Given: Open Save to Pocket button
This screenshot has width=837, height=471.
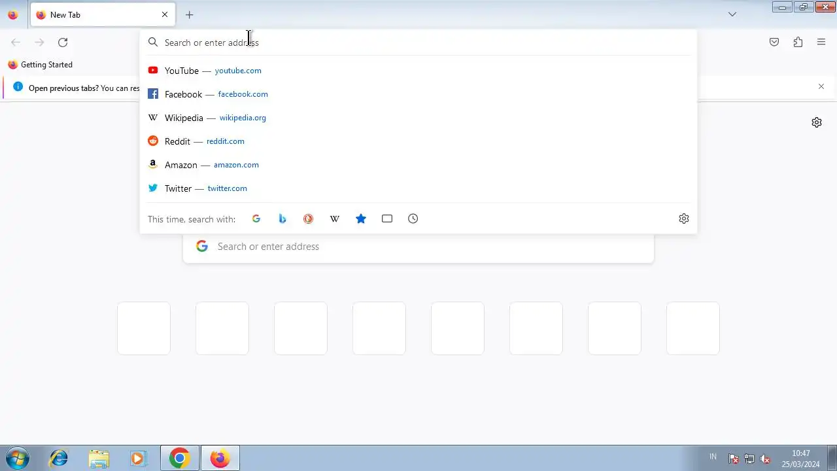Looking at the screenshot, I should (x=774, y=43).
